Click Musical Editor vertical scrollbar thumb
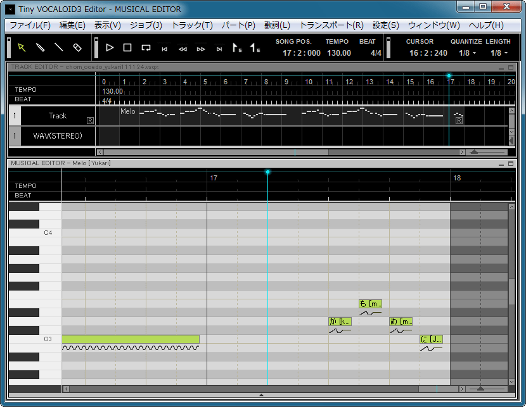The height and width of the screenshot is (407, 526). coord(511,291)
